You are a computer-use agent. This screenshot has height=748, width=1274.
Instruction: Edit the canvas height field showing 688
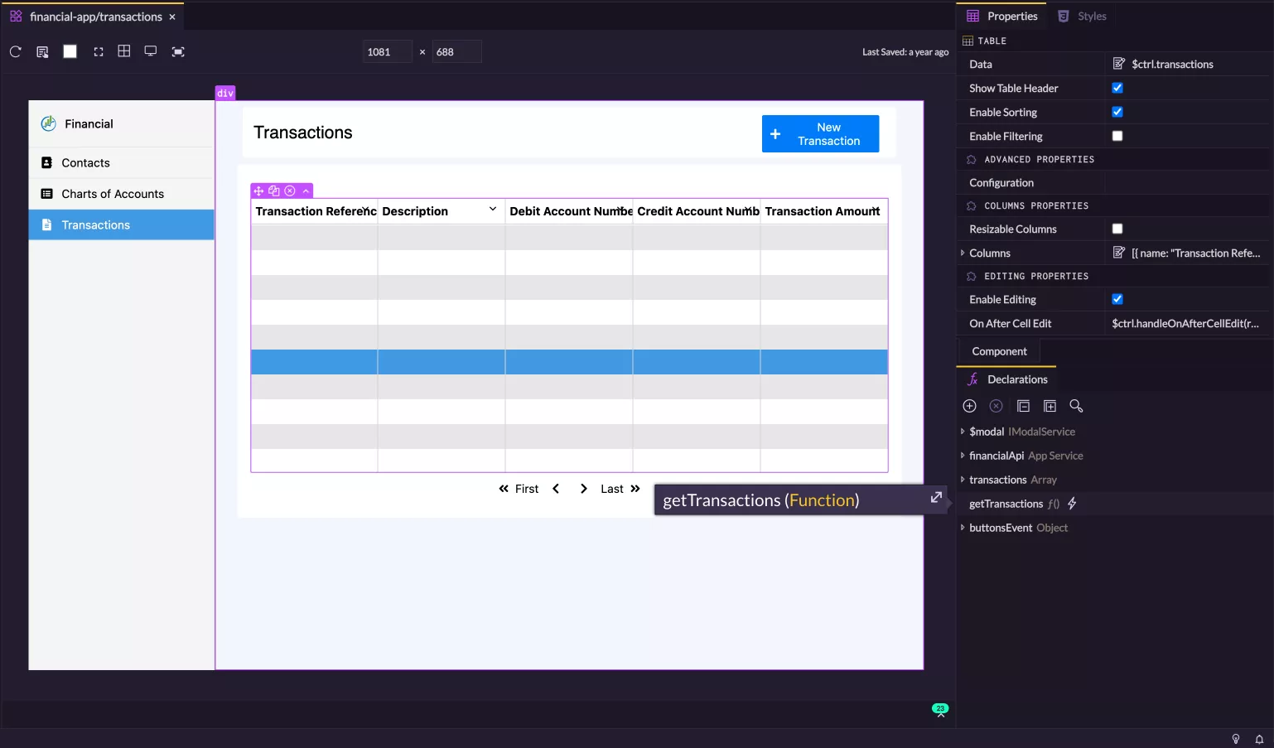click(456, 51)
